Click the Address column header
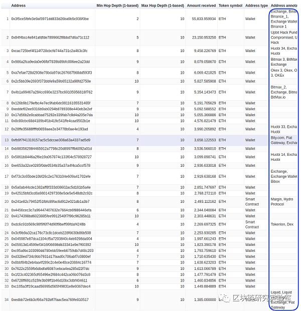Image resolution: width=301 pixels, height=311 pixels. point(19,6)
